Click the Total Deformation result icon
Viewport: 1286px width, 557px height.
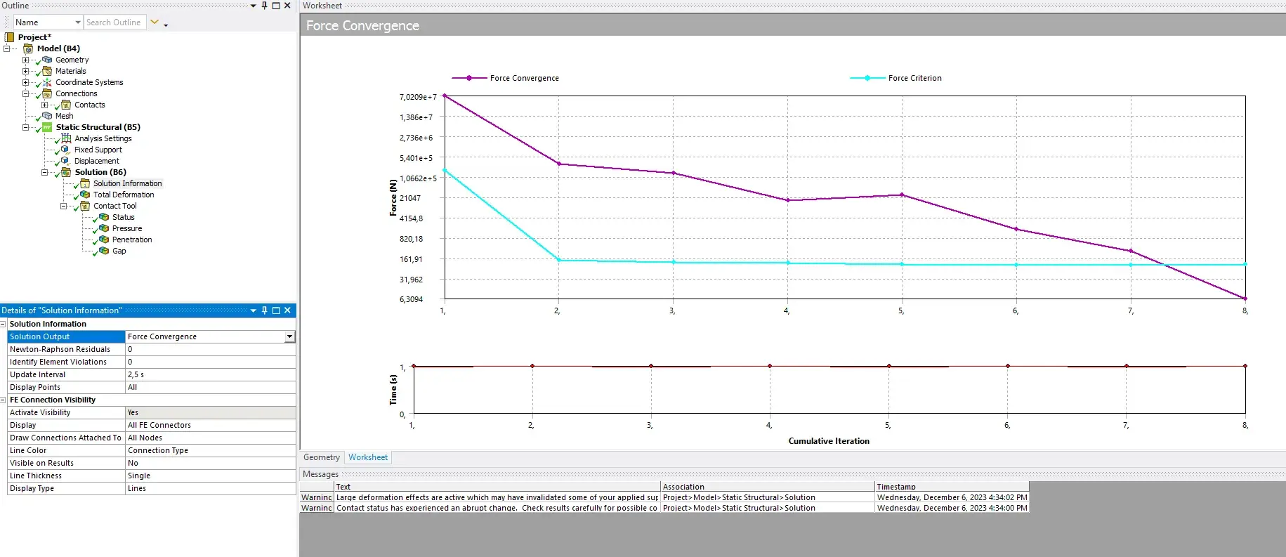[x=85, y=195]
